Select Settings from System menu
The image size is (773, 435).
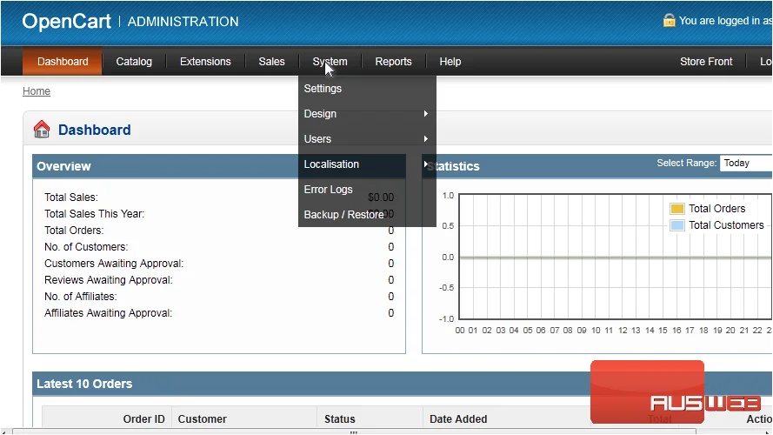pos(367,89)
